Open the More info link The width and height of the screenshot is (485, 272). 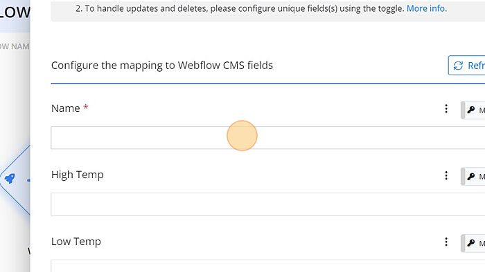427,8
